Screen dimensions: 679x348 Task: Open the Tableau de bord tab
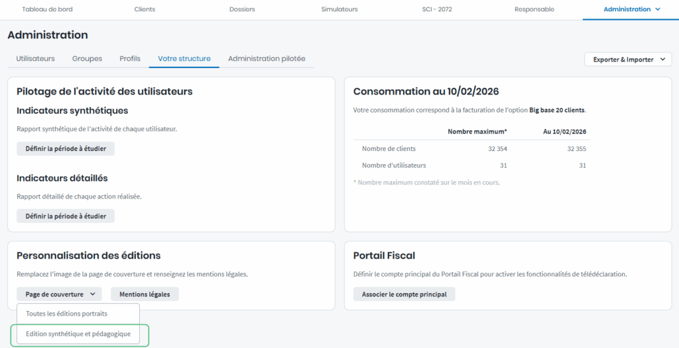pyautogui.click(x=48, y=9)
